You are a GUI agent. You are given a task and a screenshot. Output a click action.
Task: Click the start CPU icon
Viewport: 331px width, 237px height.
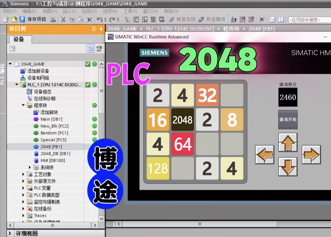click(242, 20)
